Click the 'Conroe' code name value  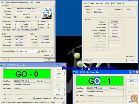[20, 11]
